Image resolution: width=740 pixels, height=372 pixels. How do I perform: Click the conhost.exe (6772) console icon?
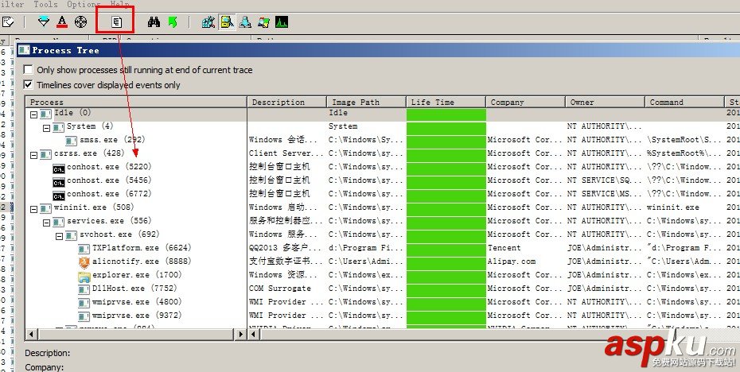(x=59, y=196)
